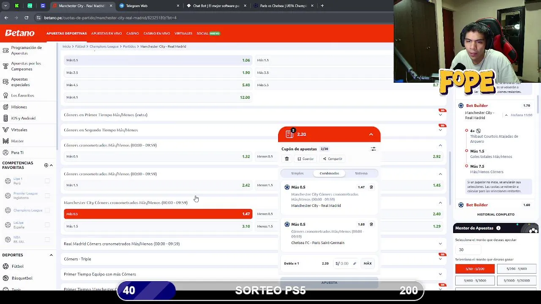Click the Guardar coupon button
This screenshot has height=304, width=541.
point(306,159)
